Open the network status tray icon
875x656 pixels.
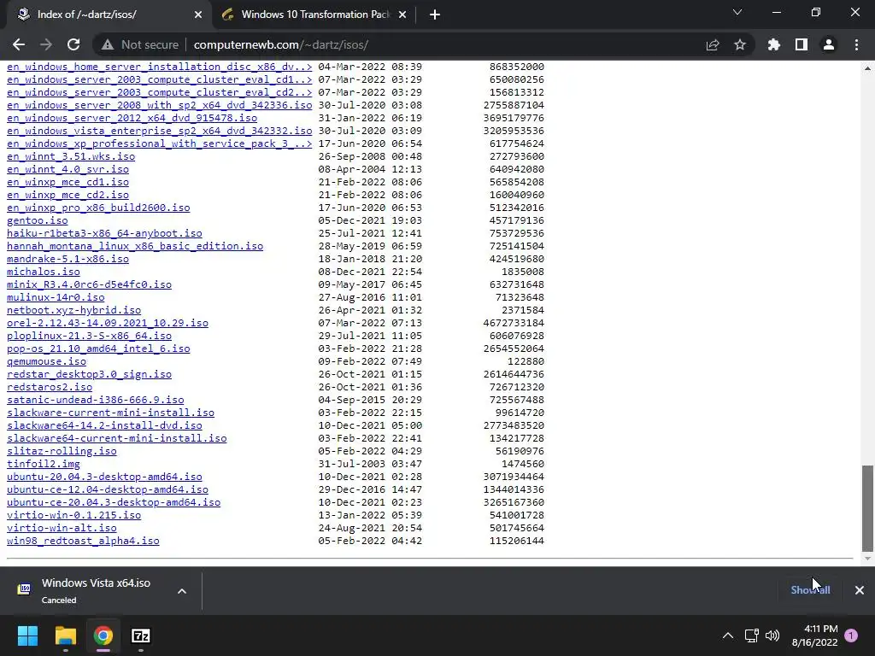pyautogui.click(x=752, y=635)
